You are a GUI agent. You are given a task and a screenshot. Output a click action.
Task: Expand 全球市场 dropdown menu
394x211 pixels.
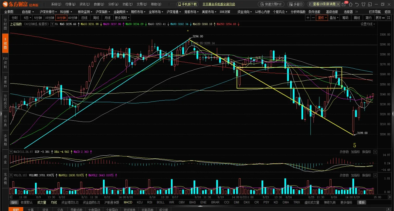click(x=156, y=12)
